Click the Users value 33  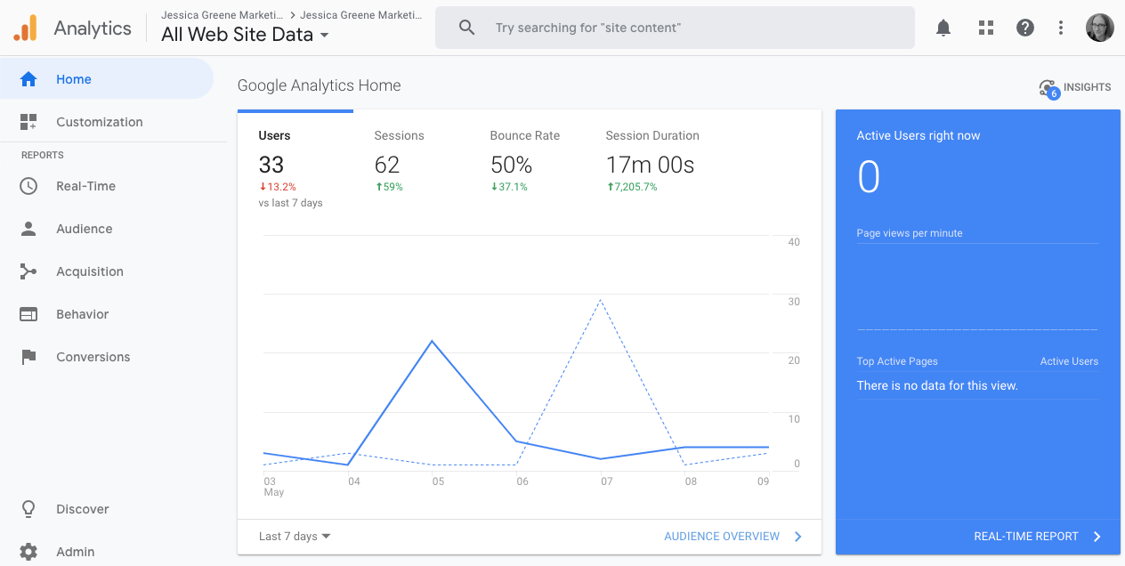coord(271,165)
